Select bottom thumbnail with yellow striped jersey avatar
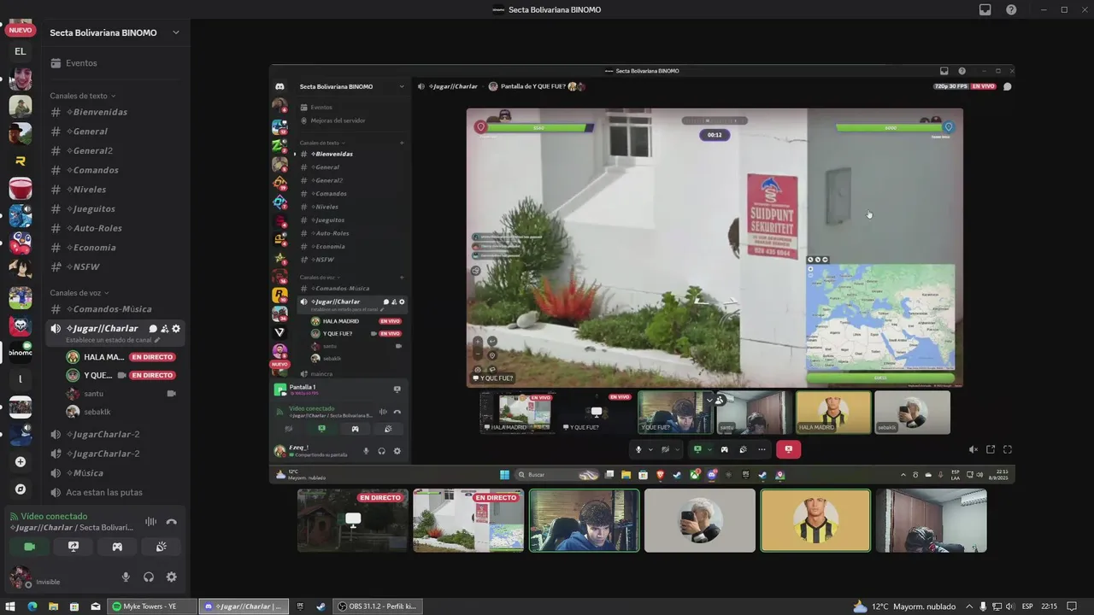The width and height of the screenshot is (1094, 615). (x=815, y=520)
